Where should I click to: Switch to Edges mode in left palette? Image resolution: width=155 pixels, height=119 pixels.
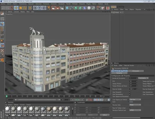(x=2, y=37)
